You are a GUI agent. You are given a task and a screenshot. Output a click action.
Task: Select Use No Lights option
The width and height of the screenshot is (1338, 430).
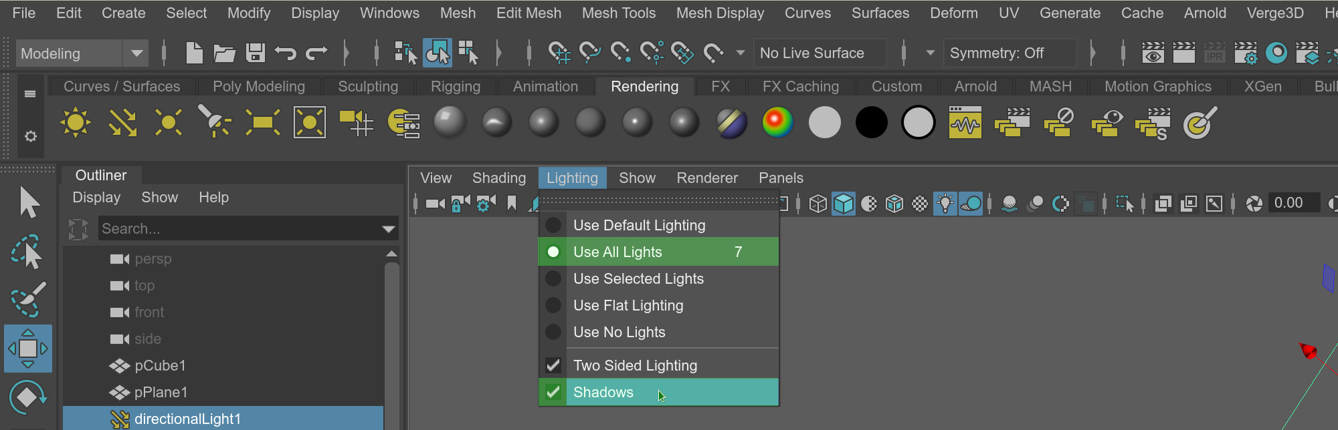point(658,332)
